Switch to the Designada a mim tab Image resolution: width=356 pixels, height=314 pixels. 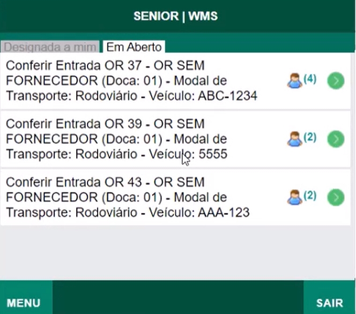tap(50, 47)
